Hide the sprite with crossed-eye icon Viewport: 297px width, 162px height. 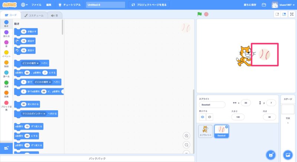pyautogui.click(x=210, y=117)
